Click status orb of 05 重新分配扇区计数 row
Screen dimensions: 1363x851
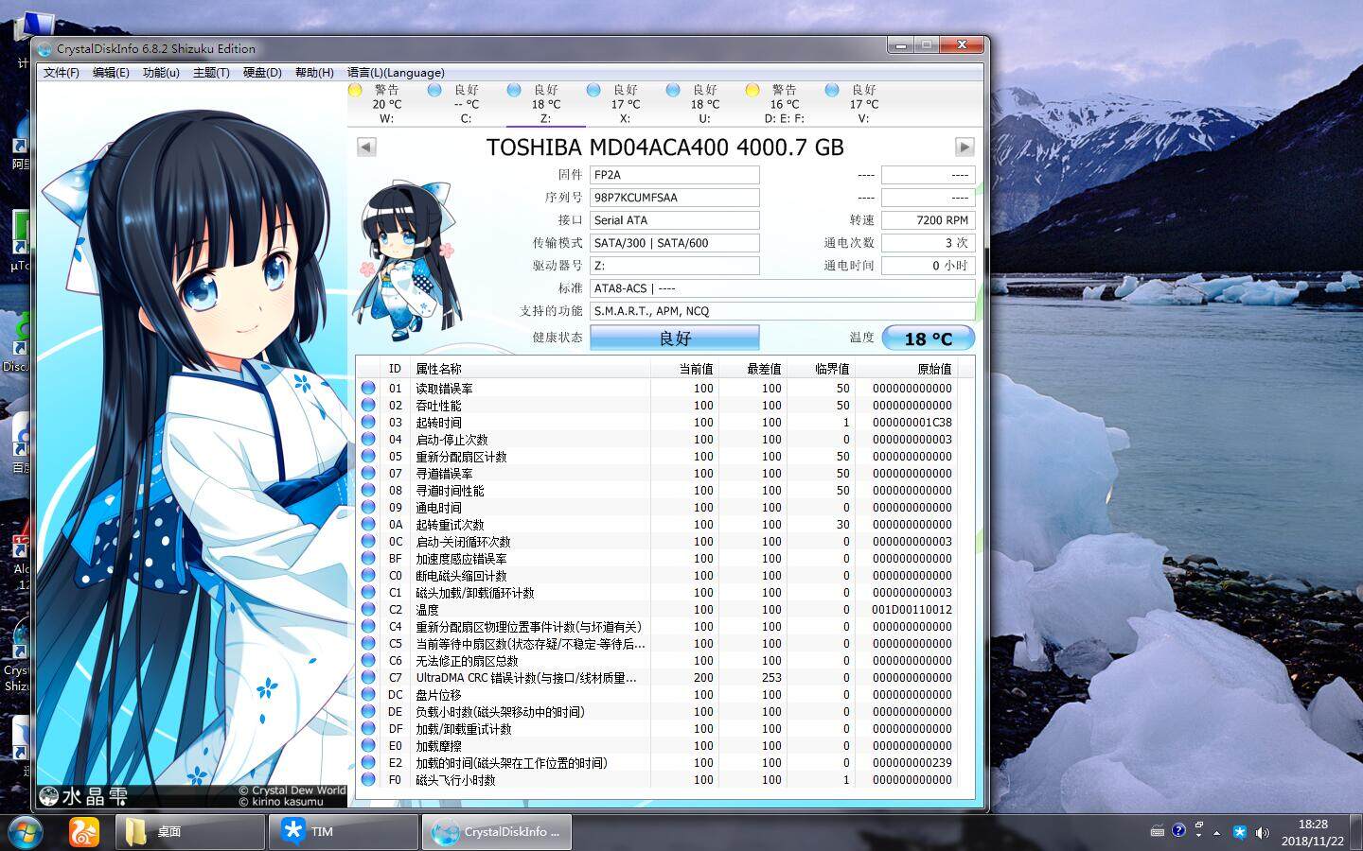click(x=368, y=457)
